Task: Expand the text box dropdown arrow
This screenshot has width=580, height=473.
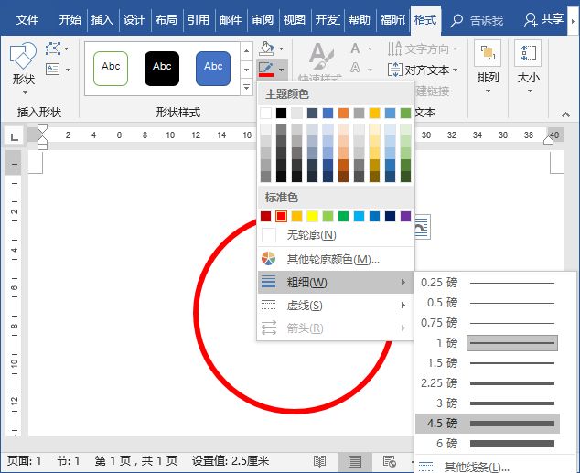Action: (x=68, y=70)
